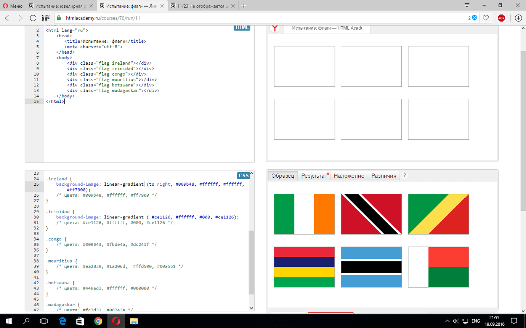Click the .botswana selector in CSS
Screen dimensions: 526x328
58,283
